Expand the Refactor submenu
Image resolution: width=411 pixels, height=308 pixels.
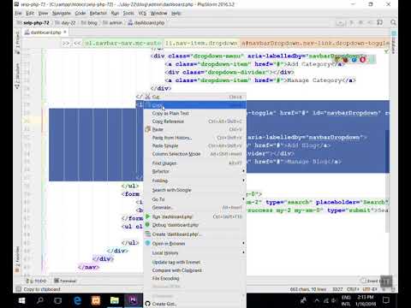coord(195,171)
